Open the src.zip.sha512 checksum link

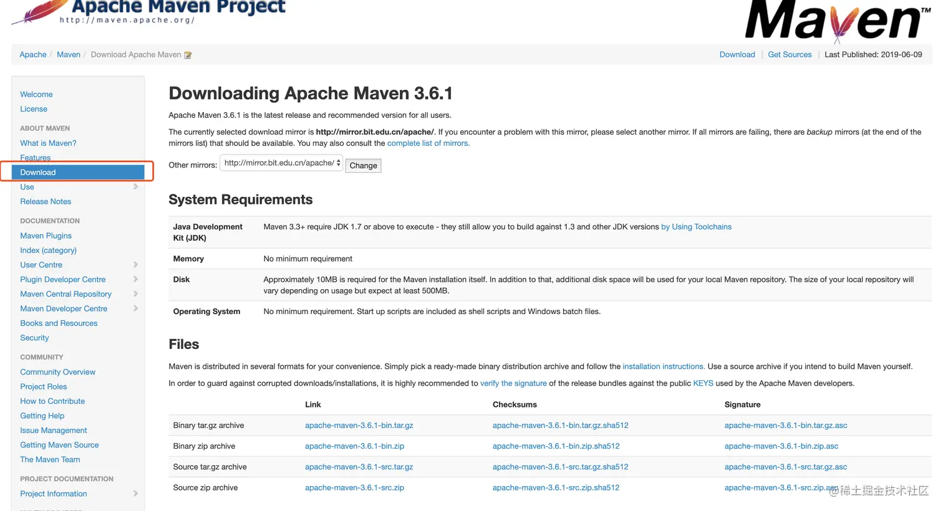[556, 488]
